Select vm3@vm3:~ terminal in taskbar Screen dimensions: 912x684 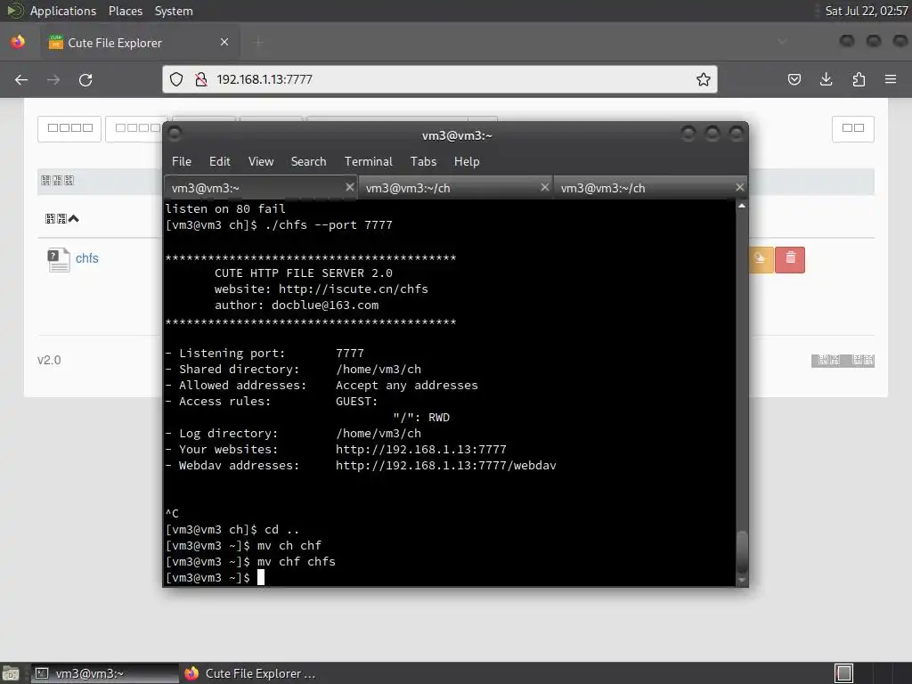pos(105,673)
